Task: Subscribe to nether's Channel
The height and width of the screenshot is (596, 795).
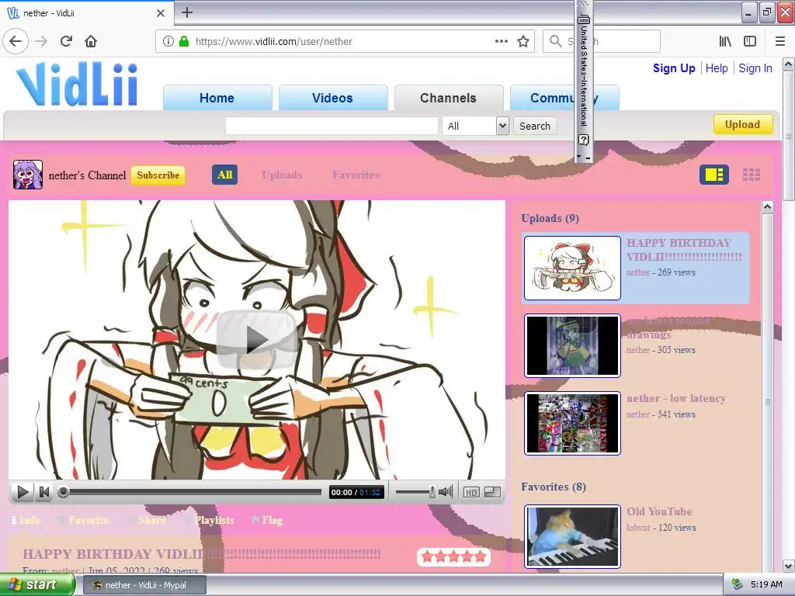Action: [158, 175]
